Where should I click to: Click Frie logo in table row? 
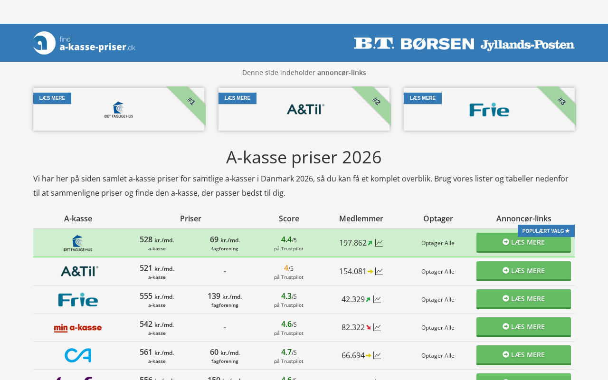tap(78, 299)
